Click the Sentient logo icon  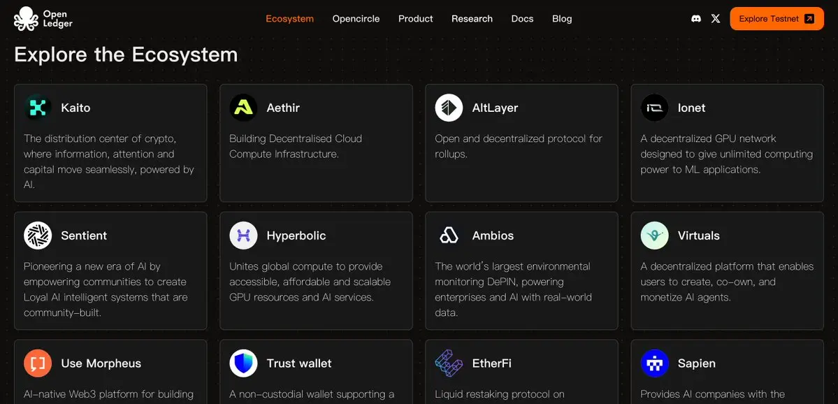(38, 236)
